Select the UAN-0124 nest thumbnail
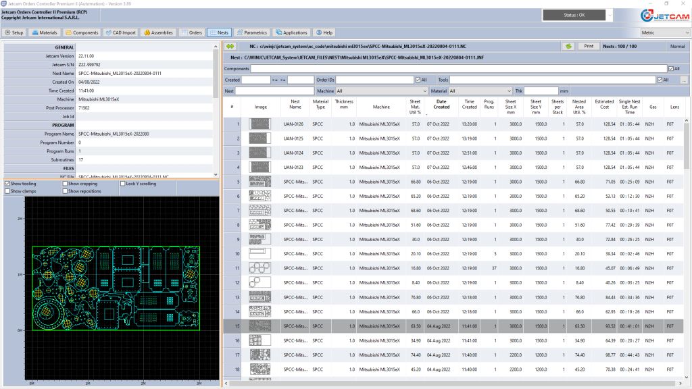This screenshot has width=692, height=389. point(260,153)
